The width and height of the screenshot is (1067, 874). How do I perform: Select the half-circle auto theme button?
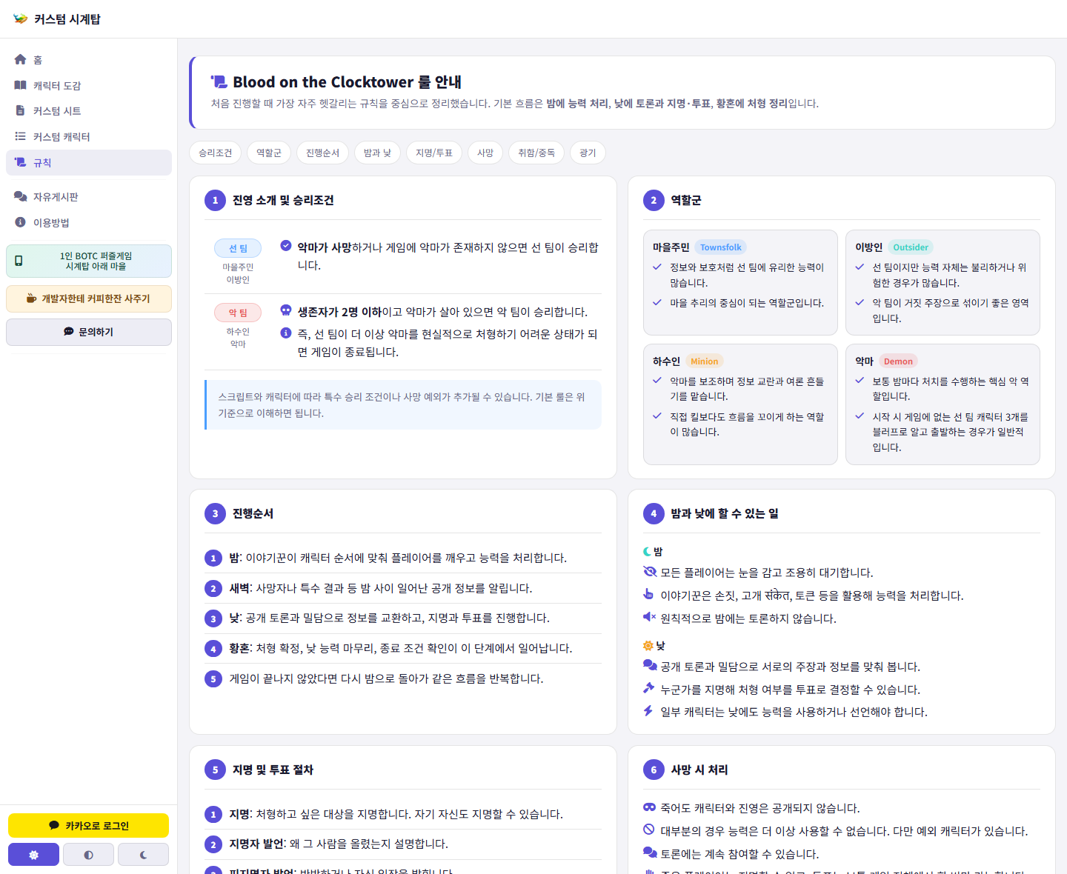coord(88,855)
